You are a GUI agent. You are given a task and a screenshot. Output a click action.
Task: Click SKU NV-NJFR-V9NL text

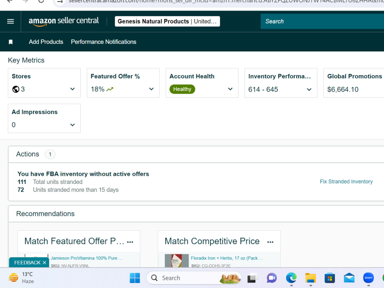pyautogui.click(x=70, y=265)
